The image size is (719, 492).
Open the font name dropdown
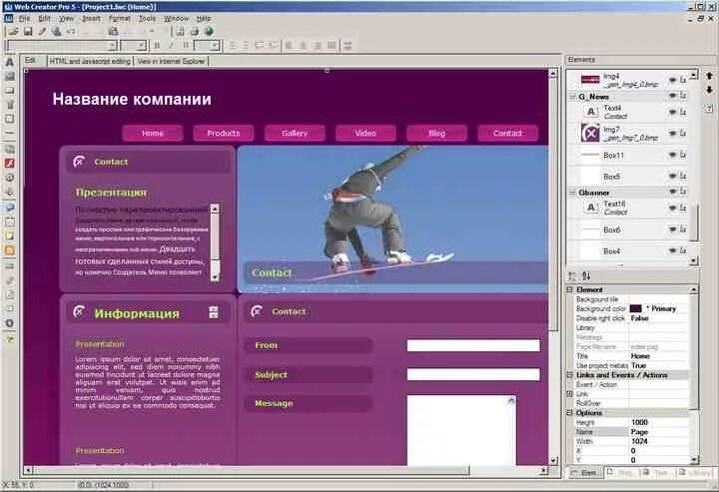(x=112, y=46)
